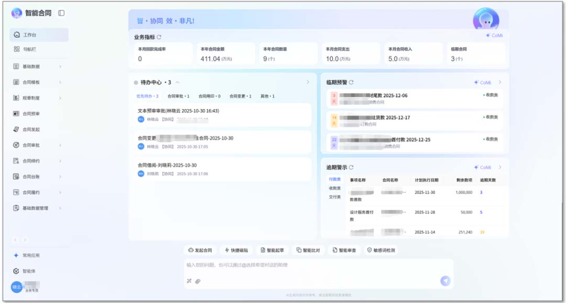
Task: Select the 合同变更 tab
Action: tap(240, 96)
